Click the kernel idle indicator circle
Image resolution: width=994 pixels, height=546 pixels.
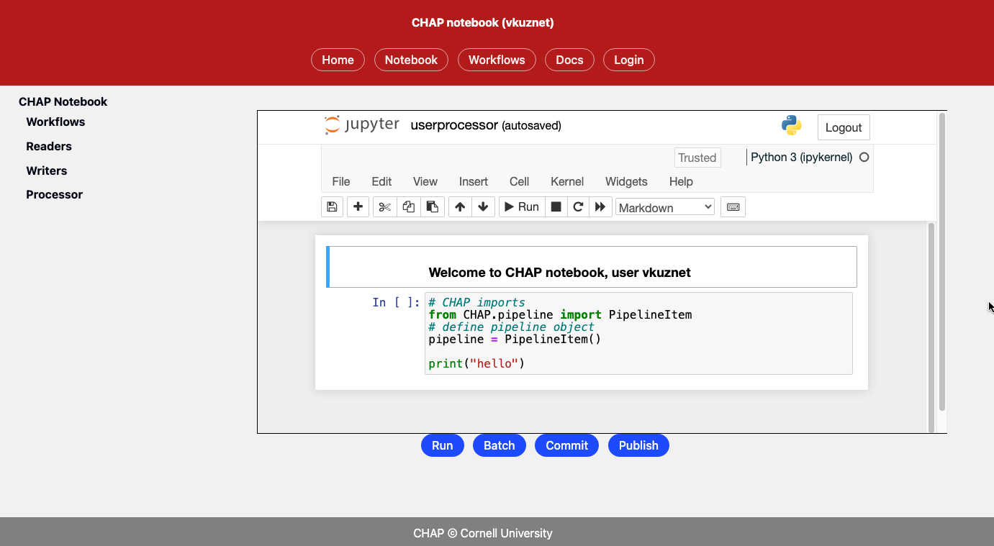(864, 157)
